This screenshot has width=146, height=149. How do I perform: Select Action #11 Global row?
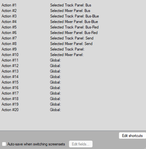(73, 60)
